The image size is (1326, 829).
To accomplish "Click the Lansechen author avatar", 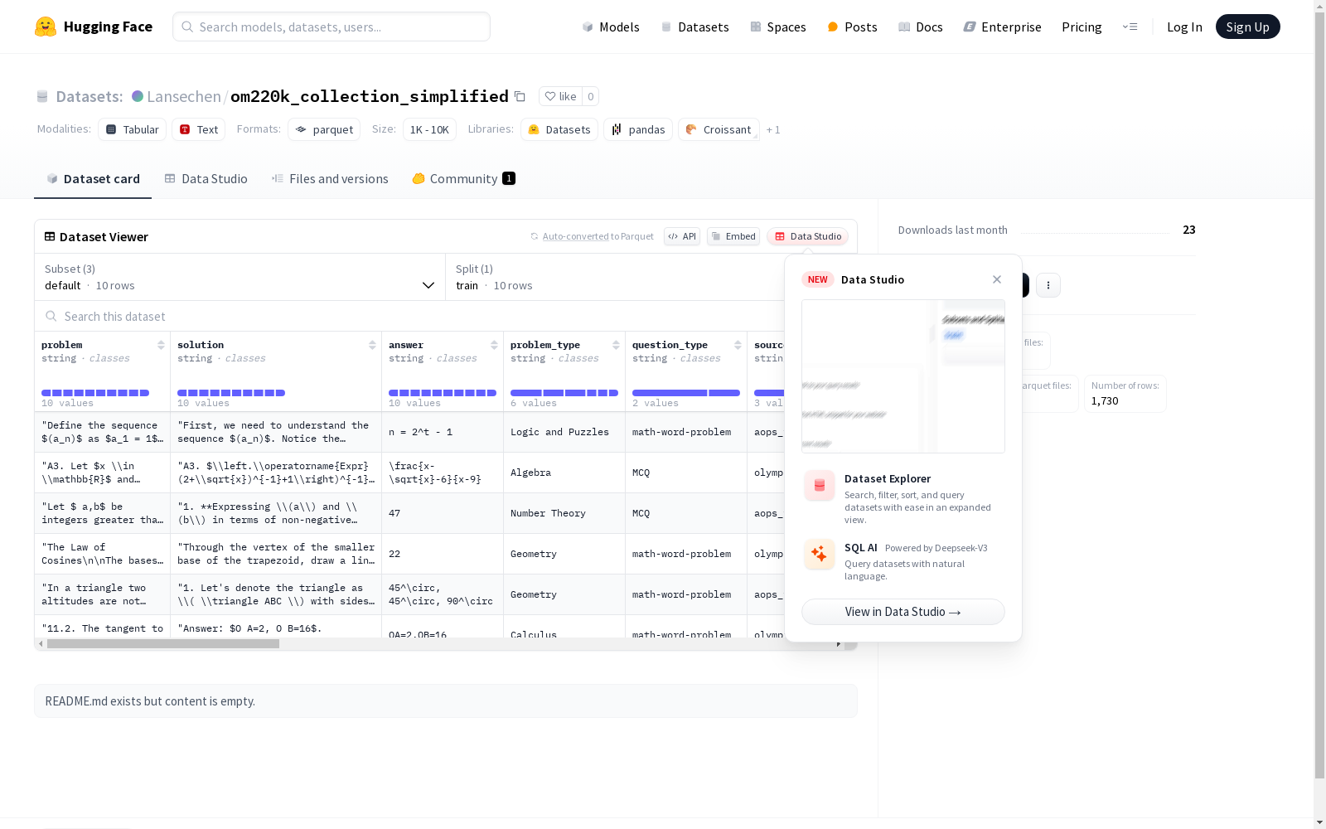I will click(x=138, y=96).
